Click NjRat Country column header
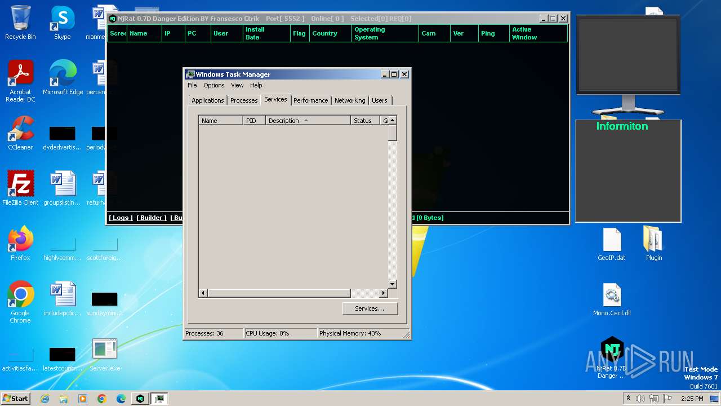 (330, 33)
